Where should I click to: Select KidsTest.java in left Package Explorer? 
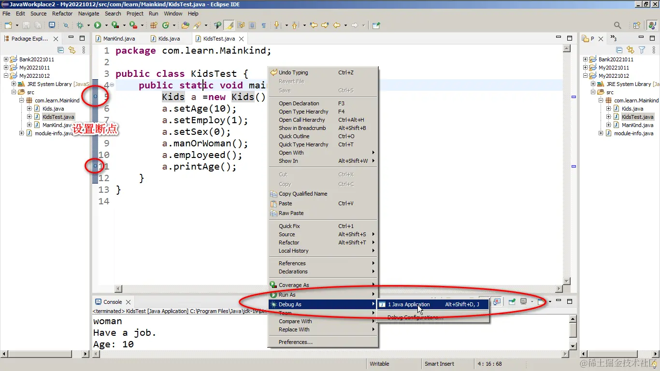coord(58,117)
